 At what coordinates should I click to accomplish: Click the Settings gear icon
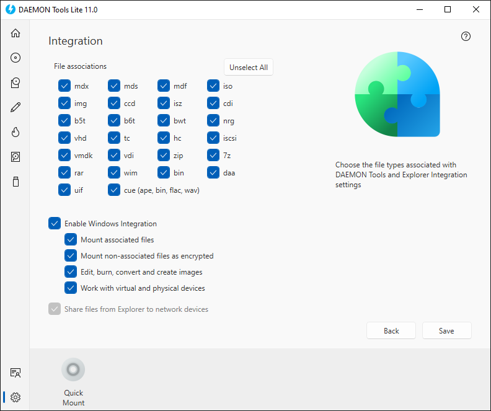[x=15, y=397]
